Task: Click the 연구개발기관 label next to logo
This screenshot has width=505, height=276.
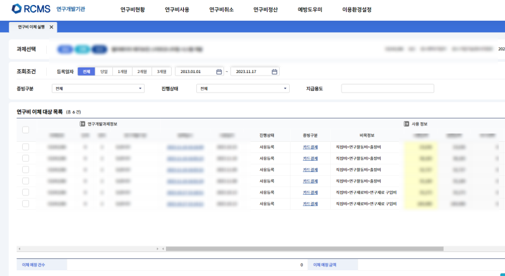Action: coord(71,9)
